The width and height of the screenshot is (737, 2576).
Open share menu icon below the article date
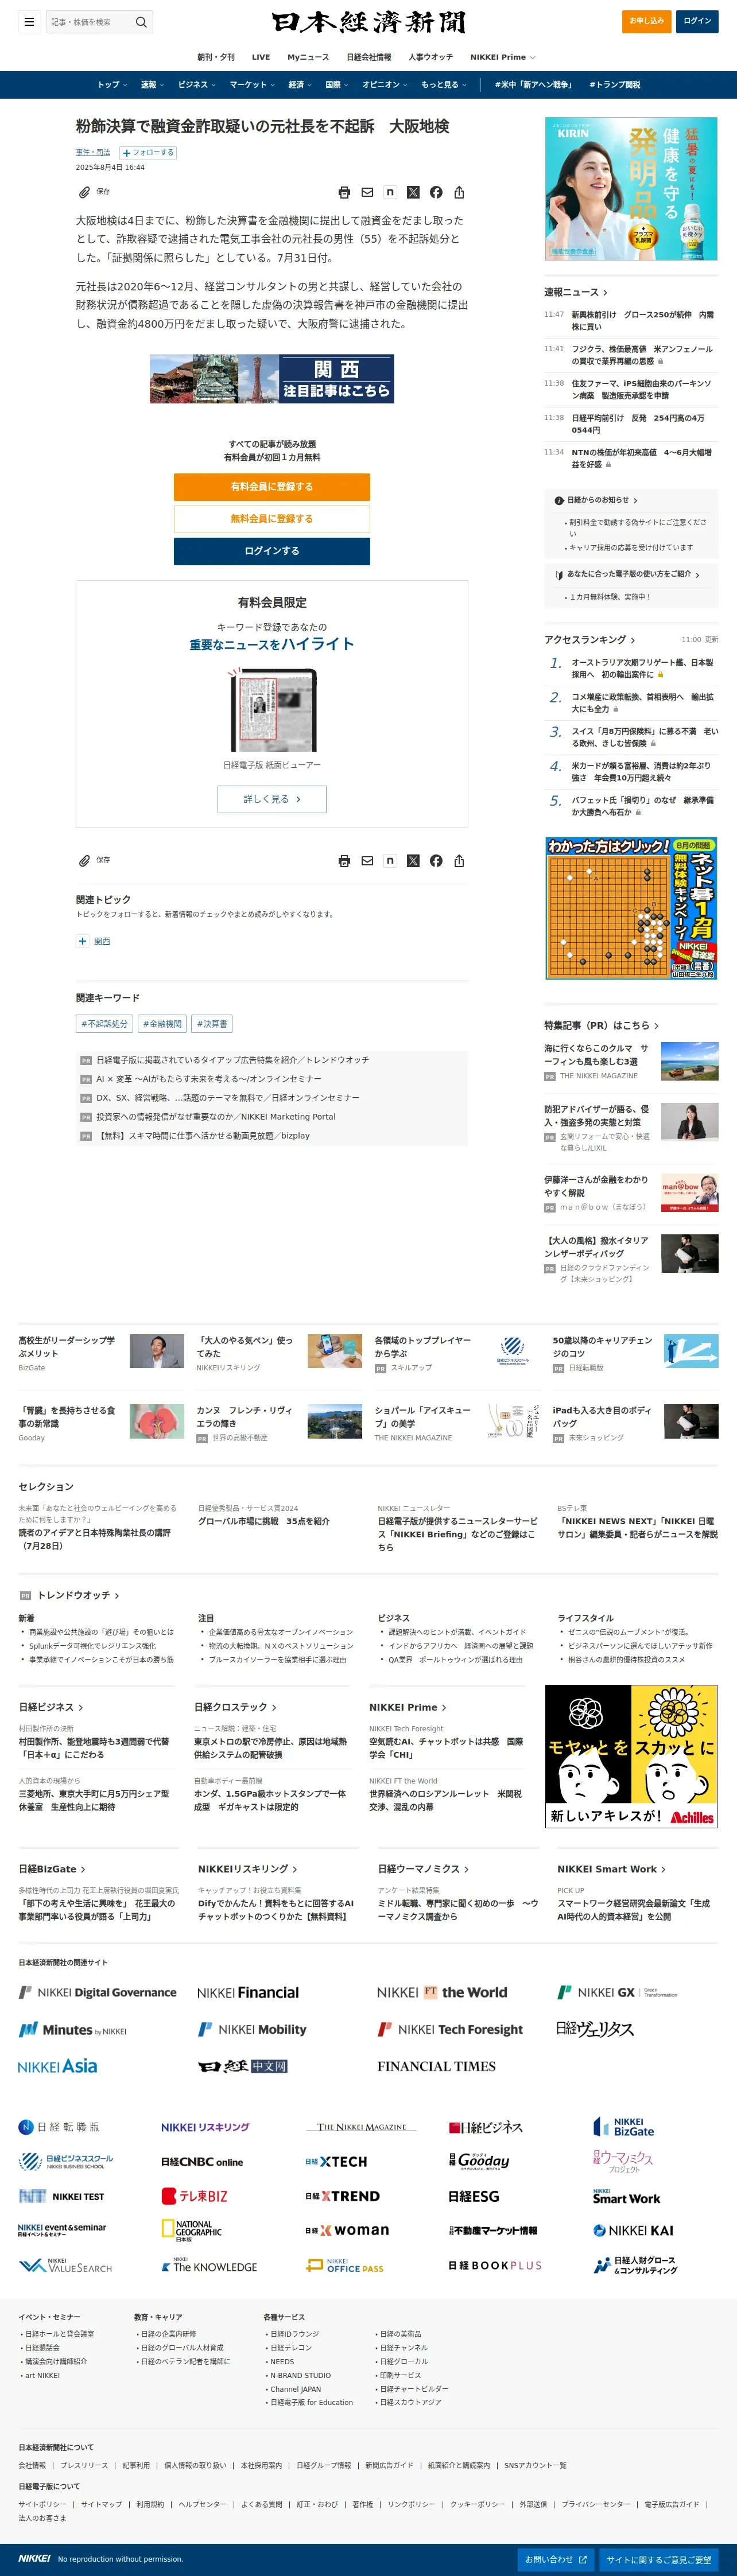459,192
